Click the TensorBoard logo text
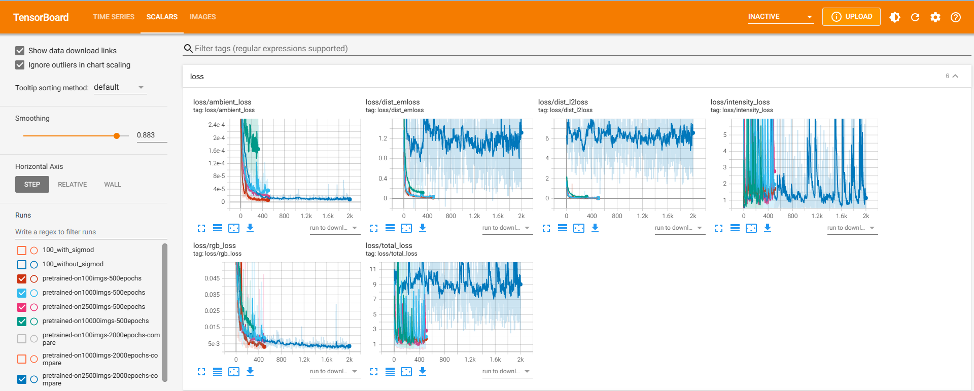The height and width of the screenshot is (391, 974). [41, 17]
